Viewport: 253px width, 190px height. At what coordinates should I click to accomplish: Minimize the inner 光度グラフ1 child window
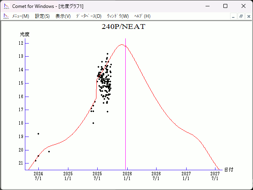233,16
